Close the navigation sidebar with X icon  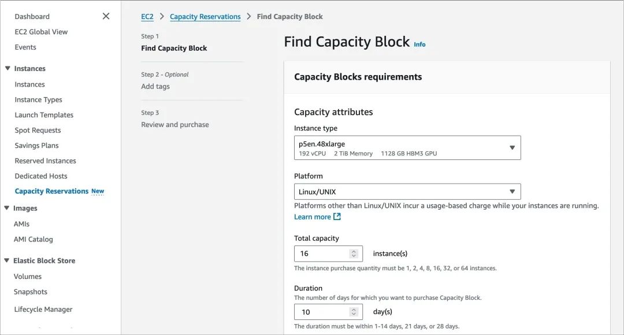point(106,16)
